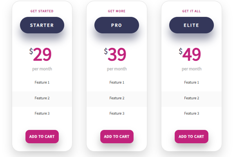Click the $39 price on the Pro card
Viewport: 235px width, 157px height.
coord(115,55)
